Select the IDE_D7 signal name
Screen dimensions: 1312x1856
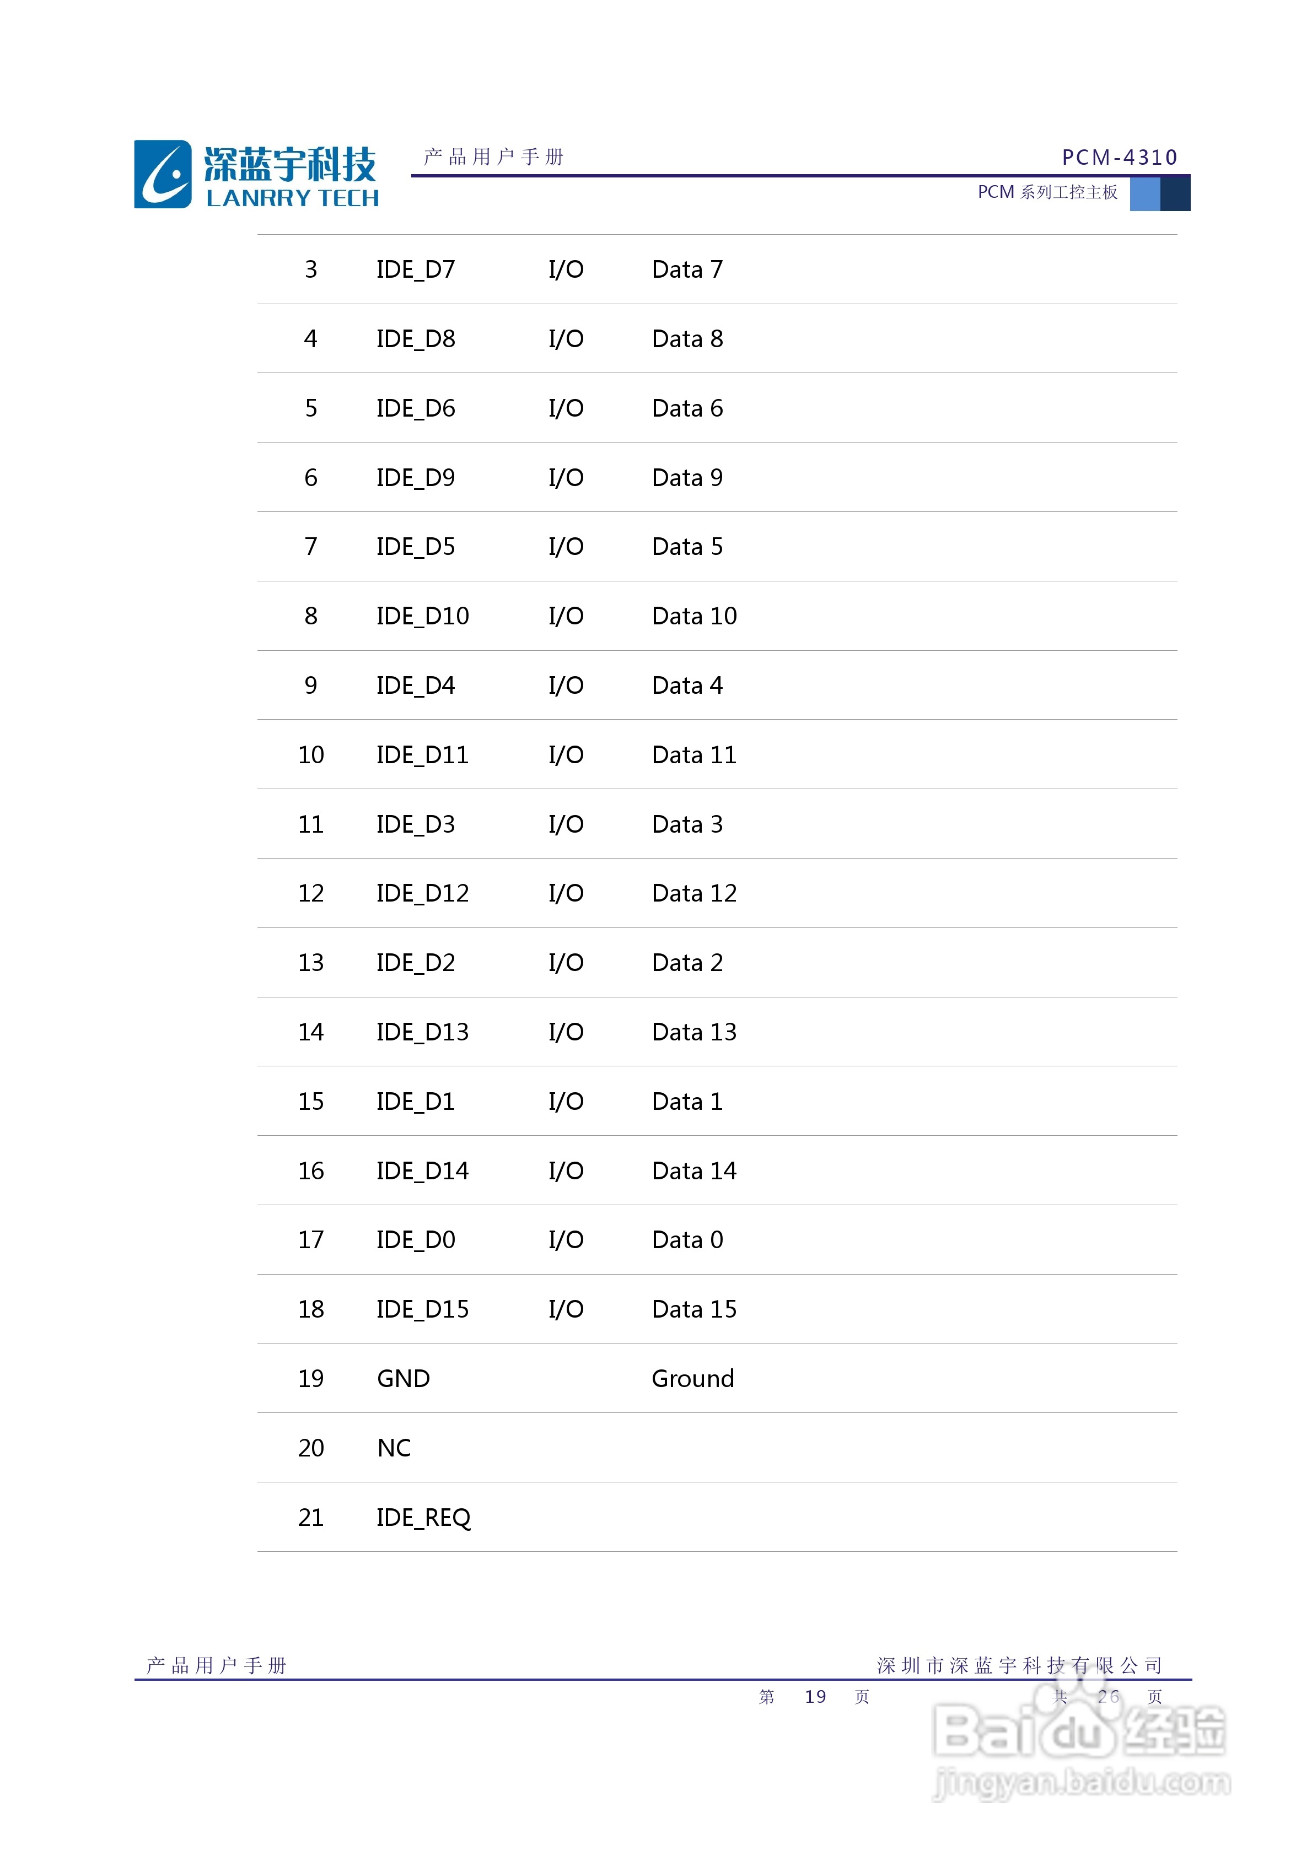point(416,269)
